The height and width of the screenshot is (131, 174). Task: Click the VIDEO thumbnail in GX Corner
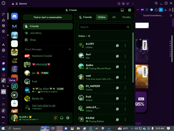(142, 77)
